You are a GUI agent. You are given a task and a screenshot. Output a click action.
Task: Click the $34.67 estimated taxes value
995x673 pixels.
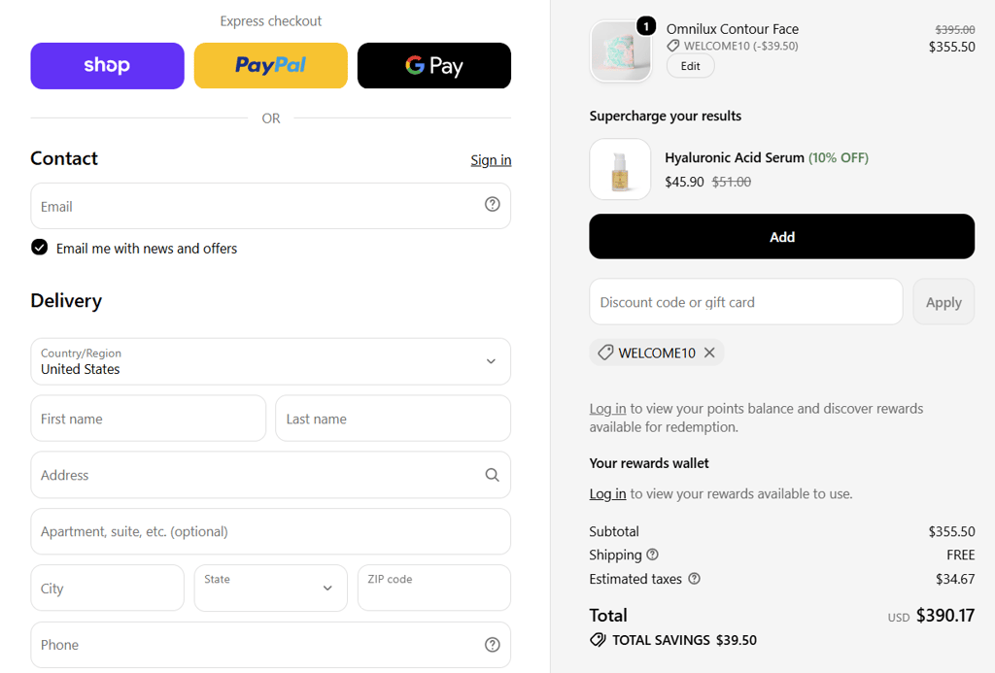click(955, 579)
